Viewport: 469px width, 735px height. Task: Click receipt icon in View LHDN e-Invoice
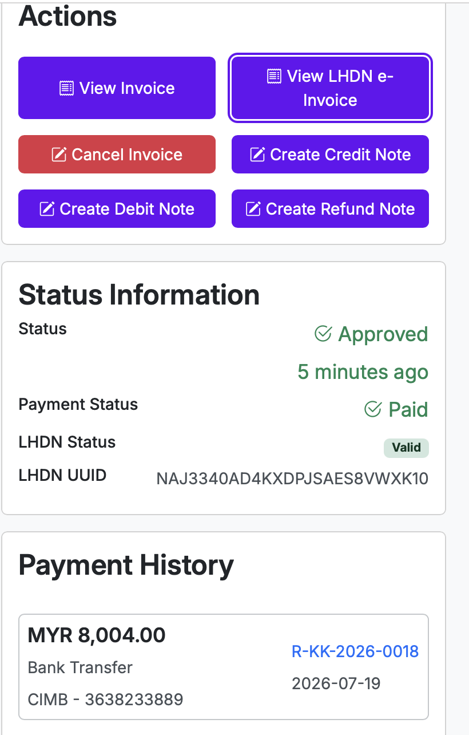coord(275,76)
